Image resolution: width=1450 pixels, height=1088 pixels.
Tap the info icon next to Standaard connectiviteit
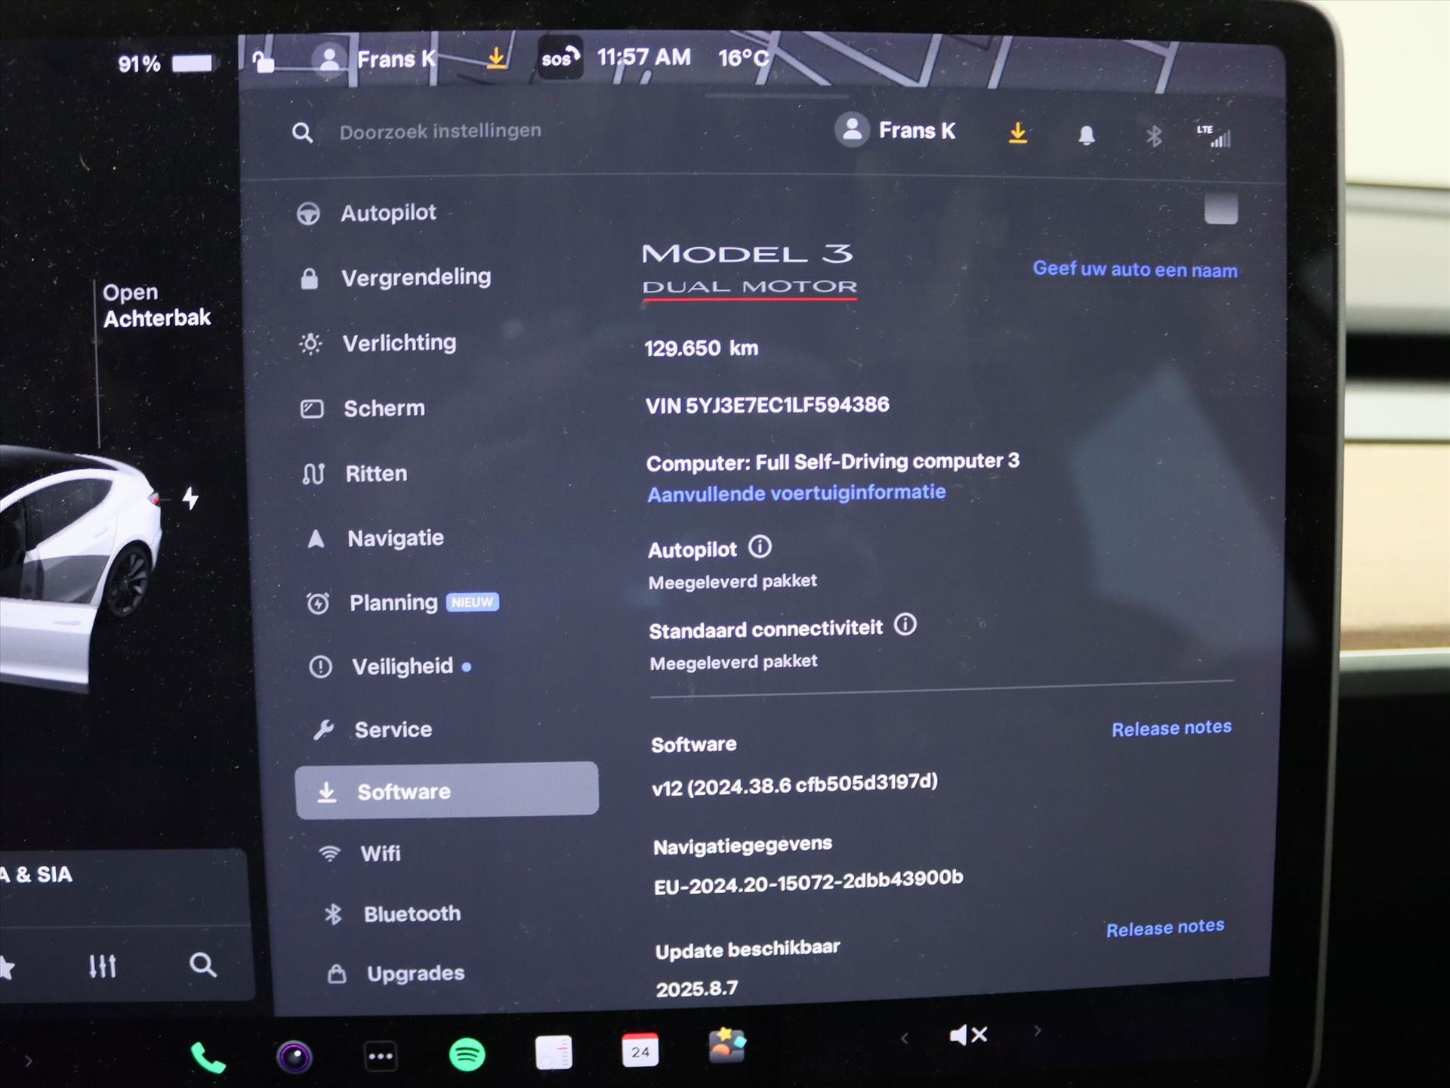pyautogui.click(x=905, y=625)
